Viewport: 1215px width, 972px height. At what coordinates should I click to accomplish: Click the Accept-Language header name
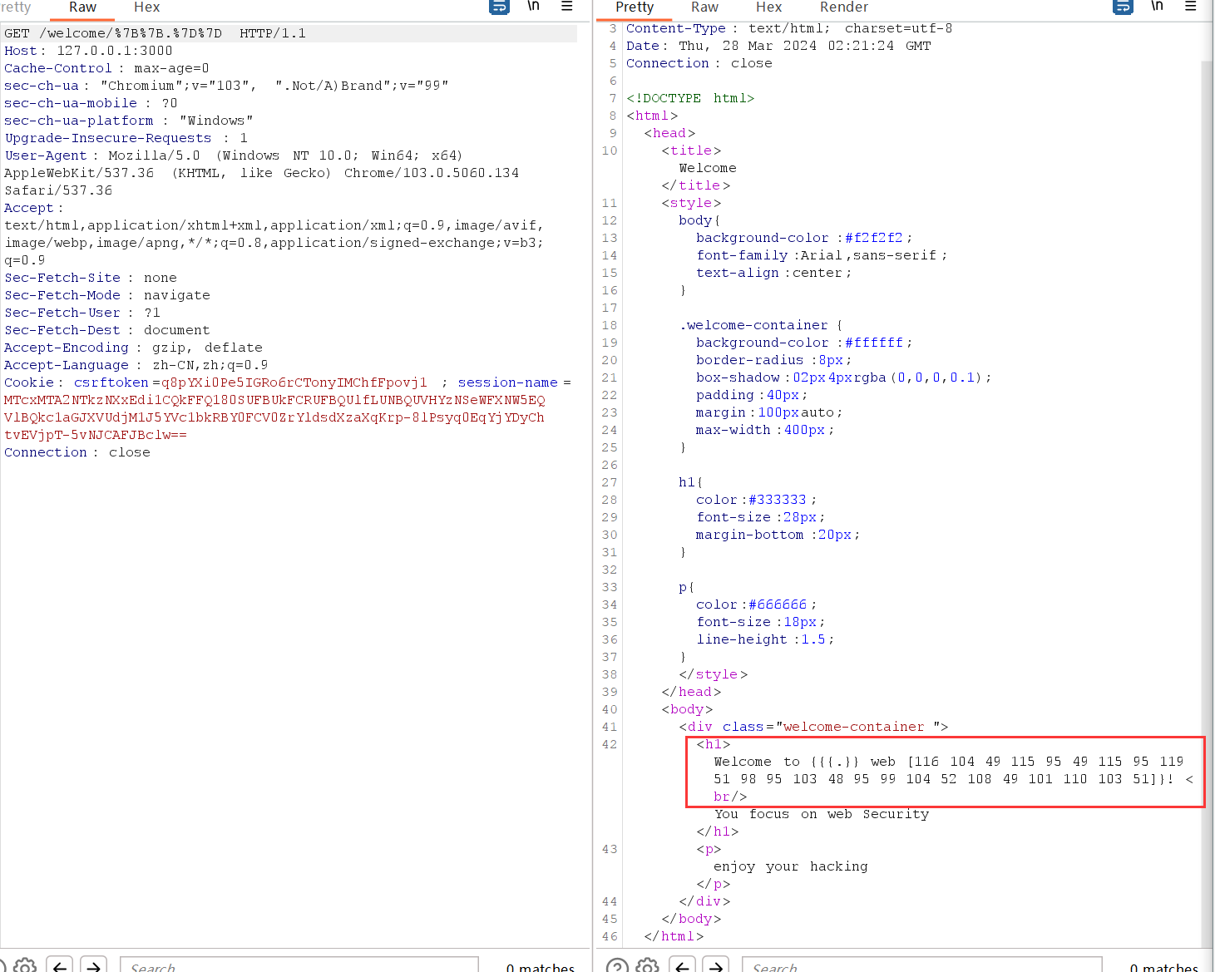point(67,365)
